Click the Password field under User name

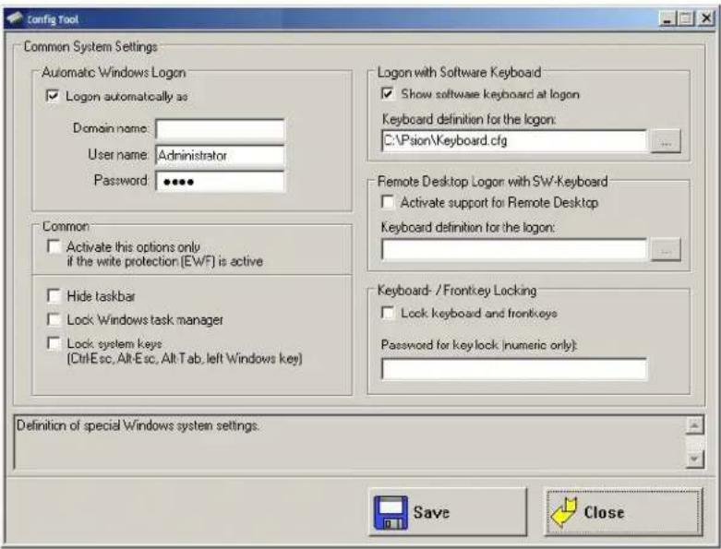pos(221,182)
